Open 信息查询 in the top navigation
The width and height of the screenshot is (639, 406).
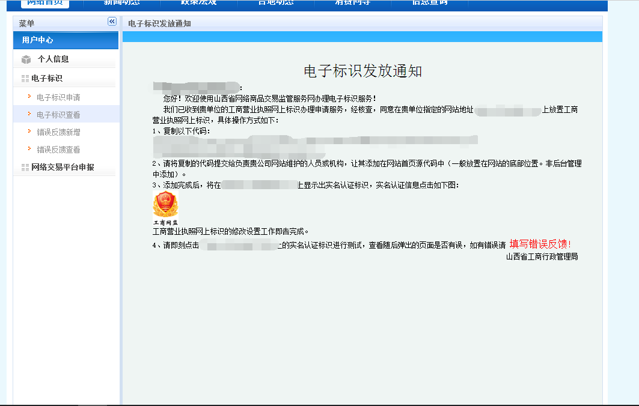(429, 2)
